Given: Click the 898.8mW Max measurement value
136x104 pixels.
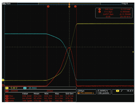Looking at the screenshot, I should [27, 96].
